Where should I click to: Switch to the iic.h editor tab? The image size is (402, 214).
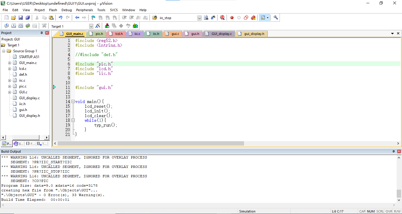[x=153, y=34]
